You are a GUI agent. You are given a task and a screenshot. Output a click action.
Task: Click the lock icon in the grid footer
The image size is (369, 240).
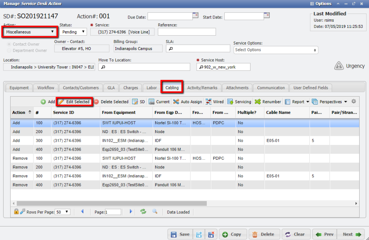click(x=16, y=212)
